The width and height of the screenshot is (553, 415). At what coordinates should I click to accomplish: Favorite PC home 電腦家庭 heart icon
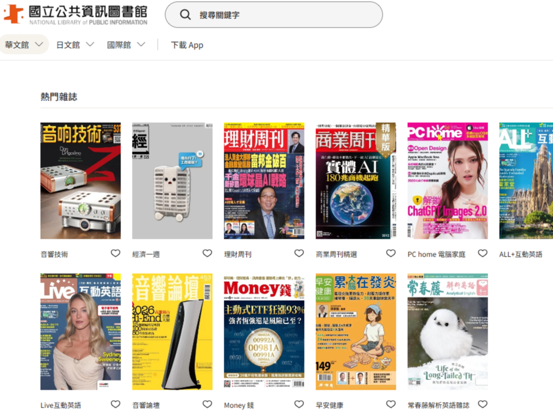[482, 253]
